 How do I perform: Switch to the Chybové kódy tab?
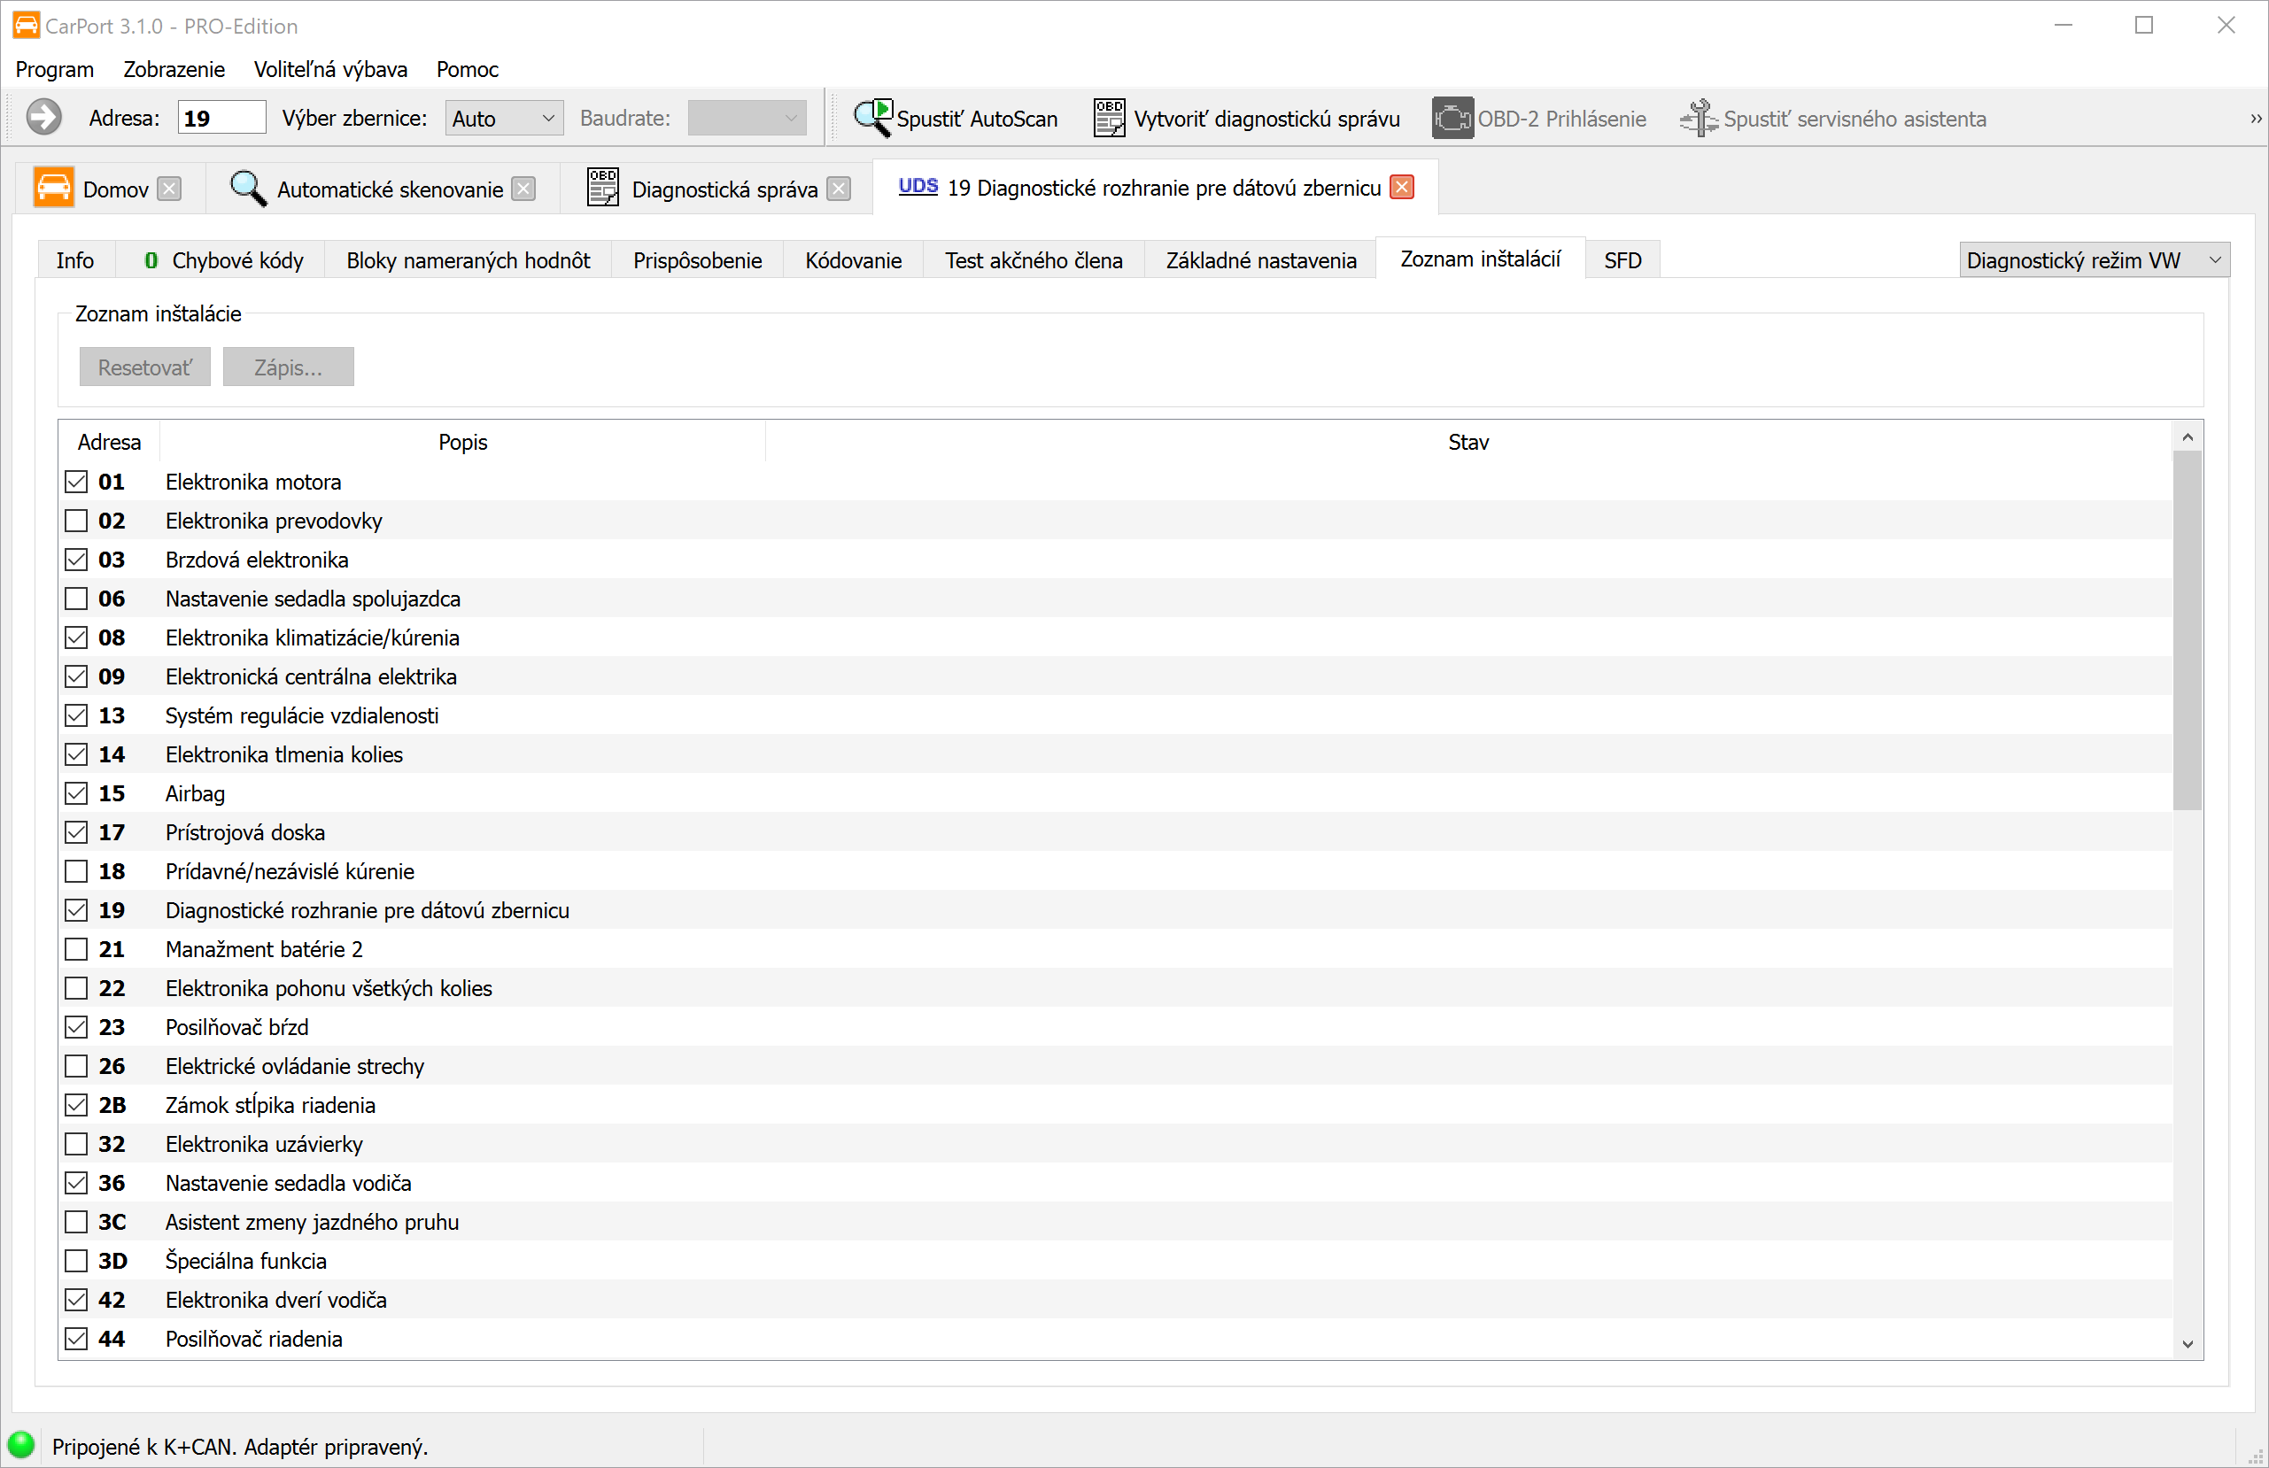(x=224, y=260)
